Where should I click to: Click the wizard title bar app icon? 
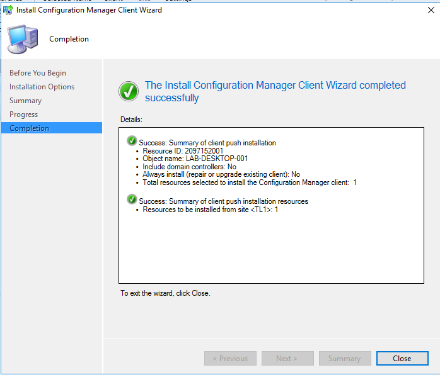[8, 10]
